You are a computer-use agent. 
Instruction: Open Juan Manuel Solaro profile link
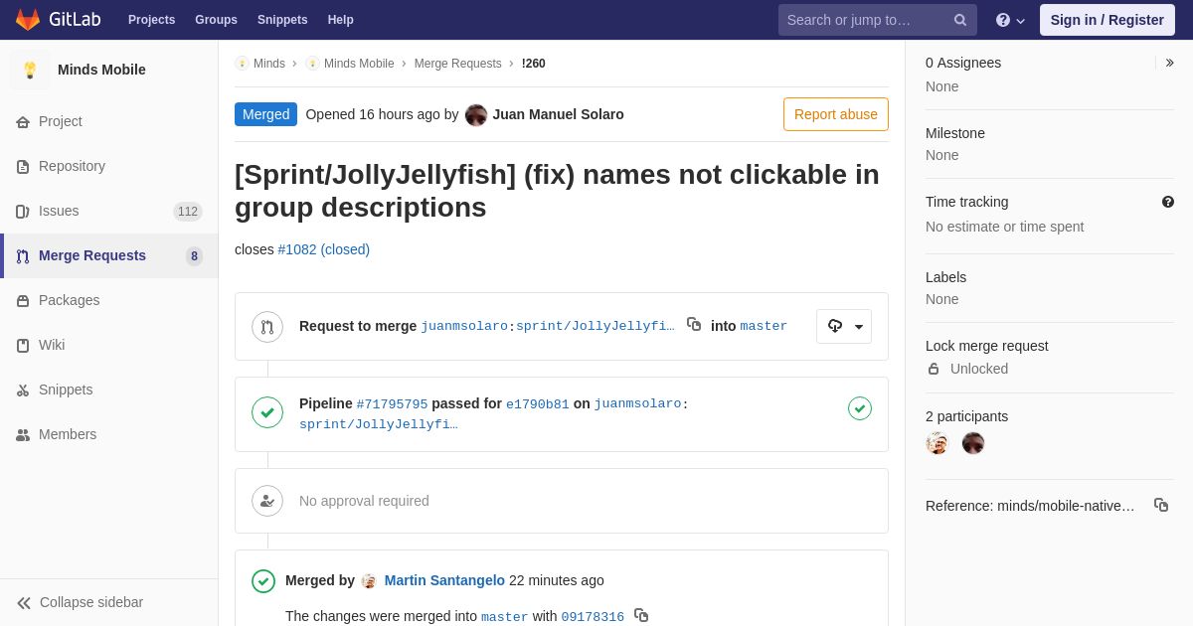tap(559, 114)
